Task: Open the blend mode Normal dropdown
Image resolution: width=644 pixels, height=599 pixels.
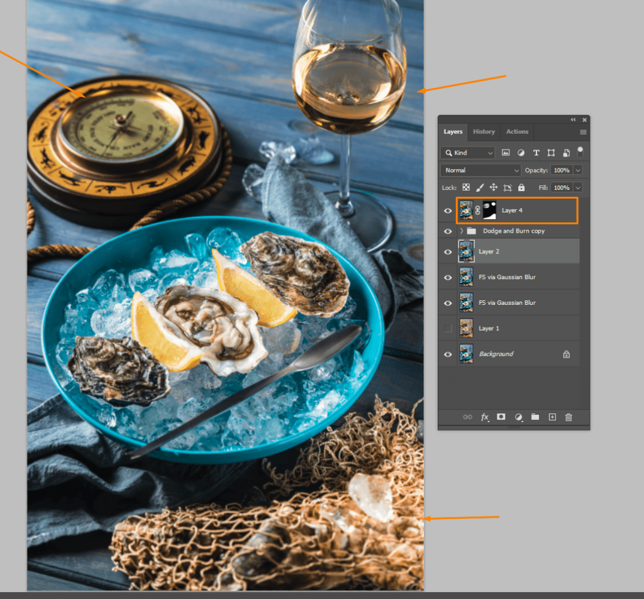Action: click(480, 170)
